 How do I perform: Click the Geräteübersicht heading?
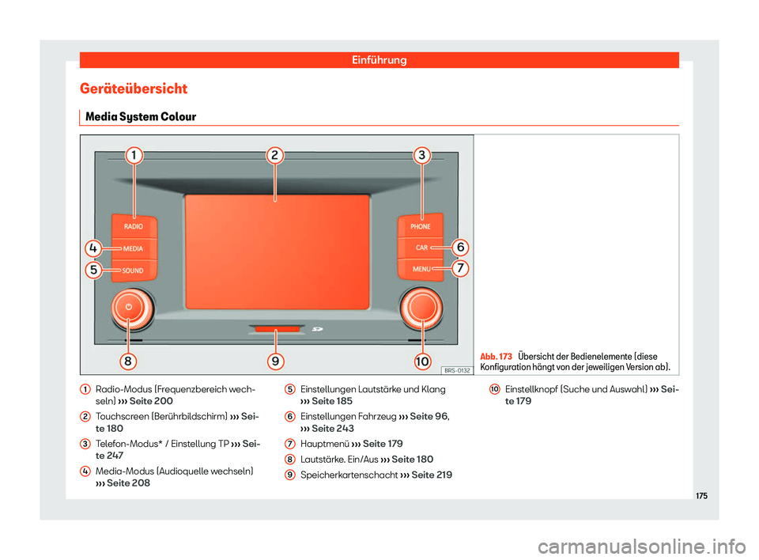tap(134, 89)
